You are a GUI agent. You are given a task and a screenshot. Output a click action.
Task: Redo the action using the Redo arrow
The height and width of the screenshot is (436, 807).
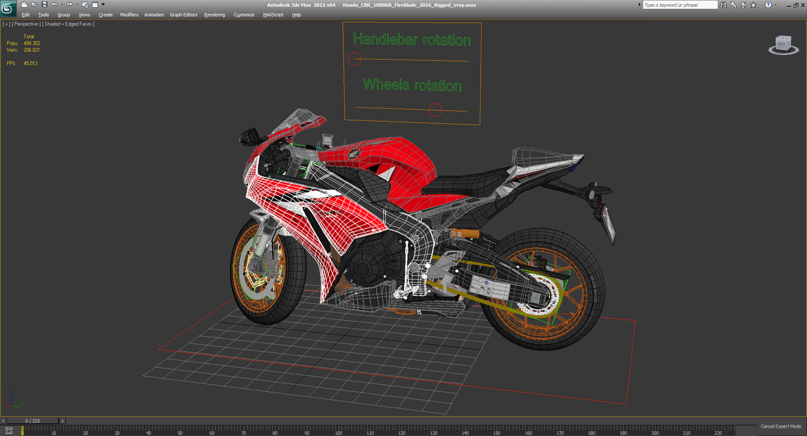[69, 5]
